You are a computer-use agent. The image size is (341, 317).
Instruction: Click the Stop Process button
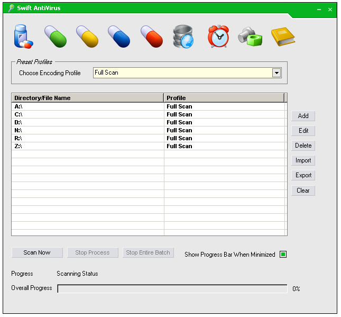tap(93, 252)
